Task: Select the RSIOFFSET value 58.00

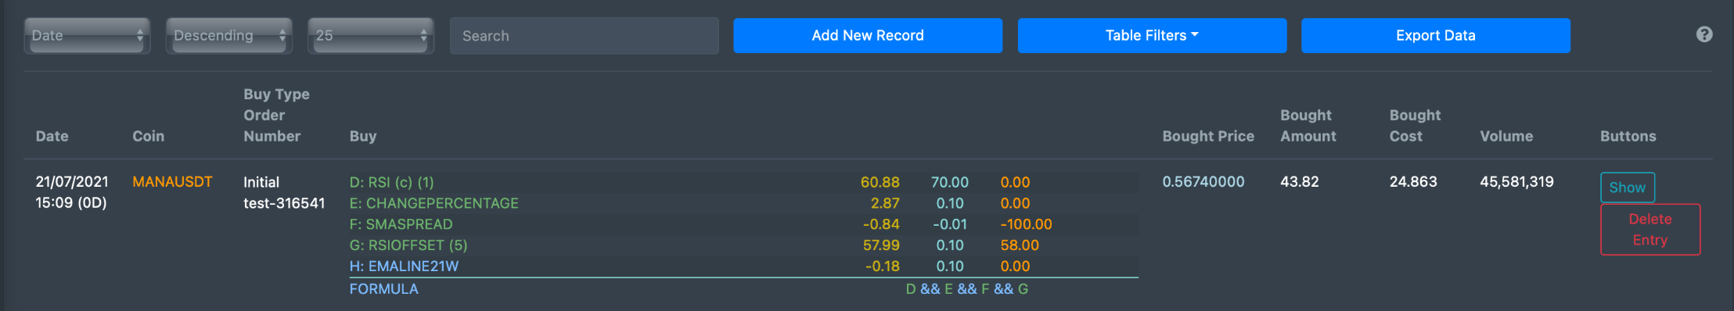Action: [x=1020, y=245]
